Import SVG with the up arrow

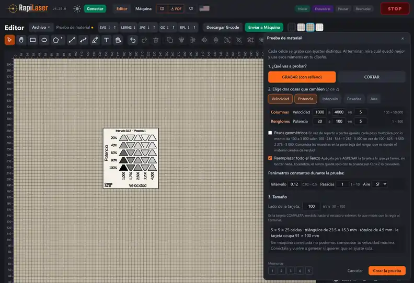pos(115,28)
